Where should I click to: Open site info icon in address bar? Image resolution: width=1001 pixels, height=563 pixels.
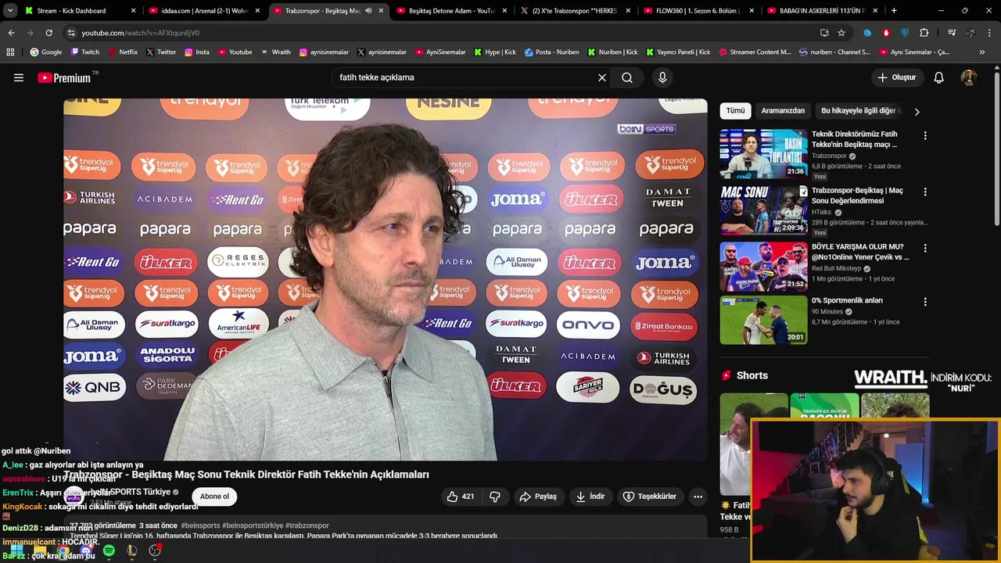click(x=71, y=33)
